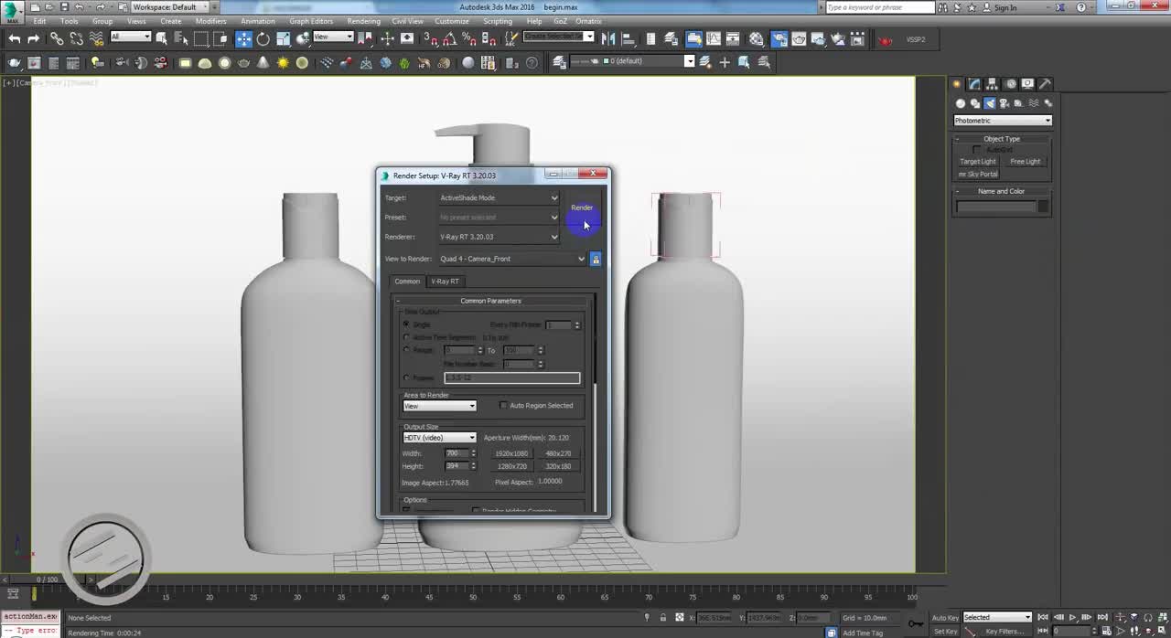Click the object color swatch in Name and Color
Screen dimensions: 1171x638
coord(1043,207)
